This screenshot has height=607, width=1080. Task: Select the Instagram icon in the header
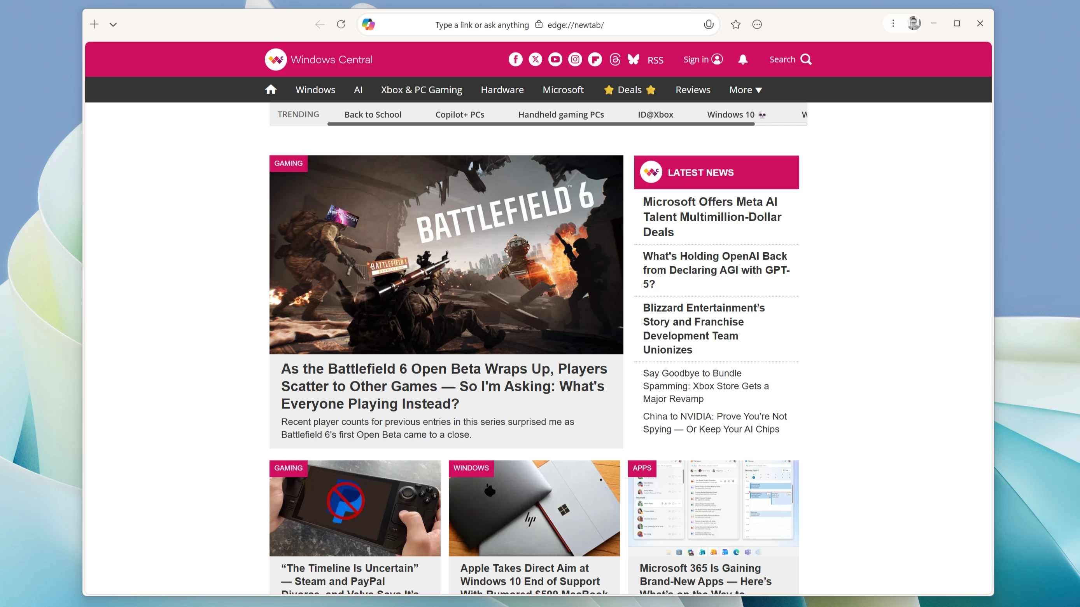pyautogui.click(x=575, y=59)
